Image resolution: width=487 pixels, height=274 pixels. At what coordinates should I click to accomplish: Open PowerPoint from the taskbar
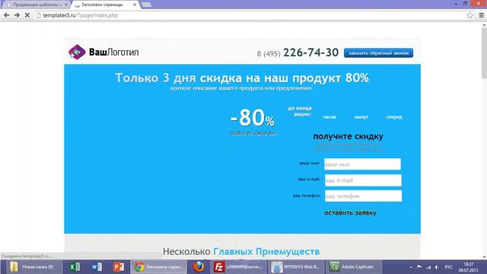(119, 267)
